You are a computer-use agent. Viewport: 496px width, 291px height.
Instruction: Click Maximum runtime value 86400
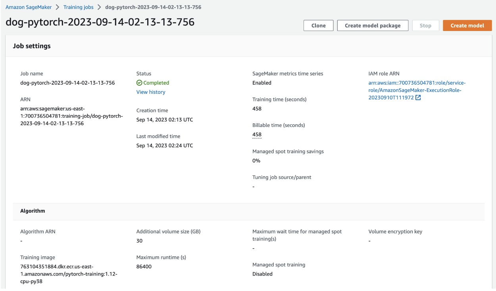[x=144, y=266]
